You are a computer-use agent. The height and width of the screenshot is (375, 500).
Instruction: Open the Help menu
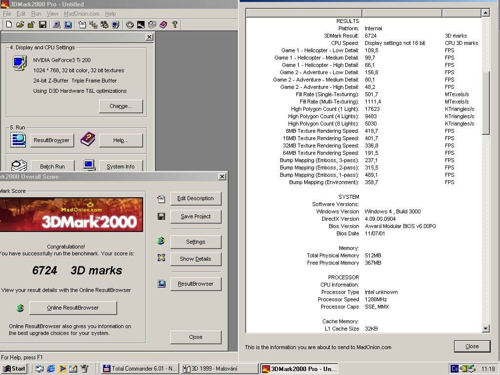(x=110, y=14)
